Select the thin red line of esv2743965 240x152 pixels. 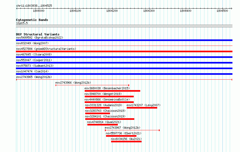point(124,80)
